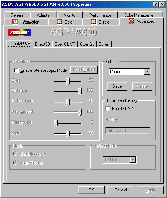Choose the Page Flipping radio option
The height and width of the screenshot is (198, 167).
pos(15,162)
